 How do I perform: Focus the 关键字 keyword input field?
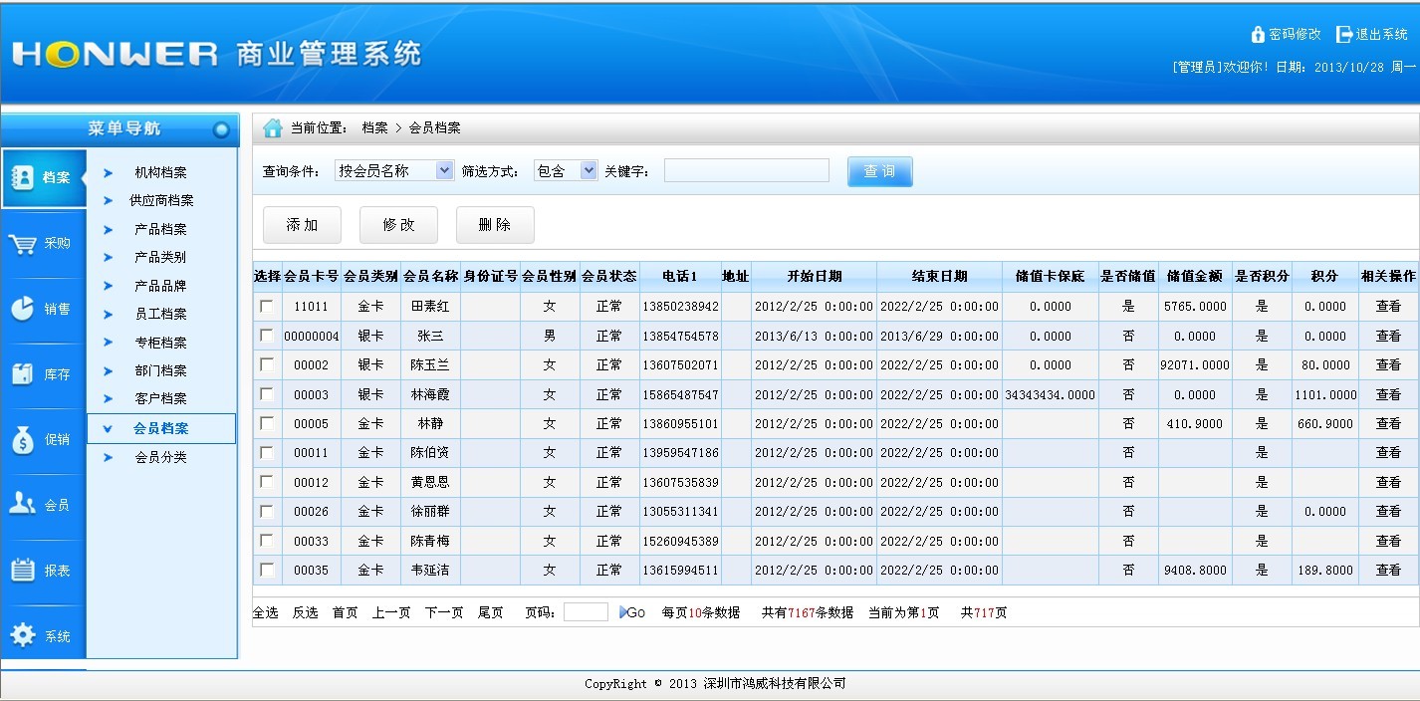pos(746,171)
